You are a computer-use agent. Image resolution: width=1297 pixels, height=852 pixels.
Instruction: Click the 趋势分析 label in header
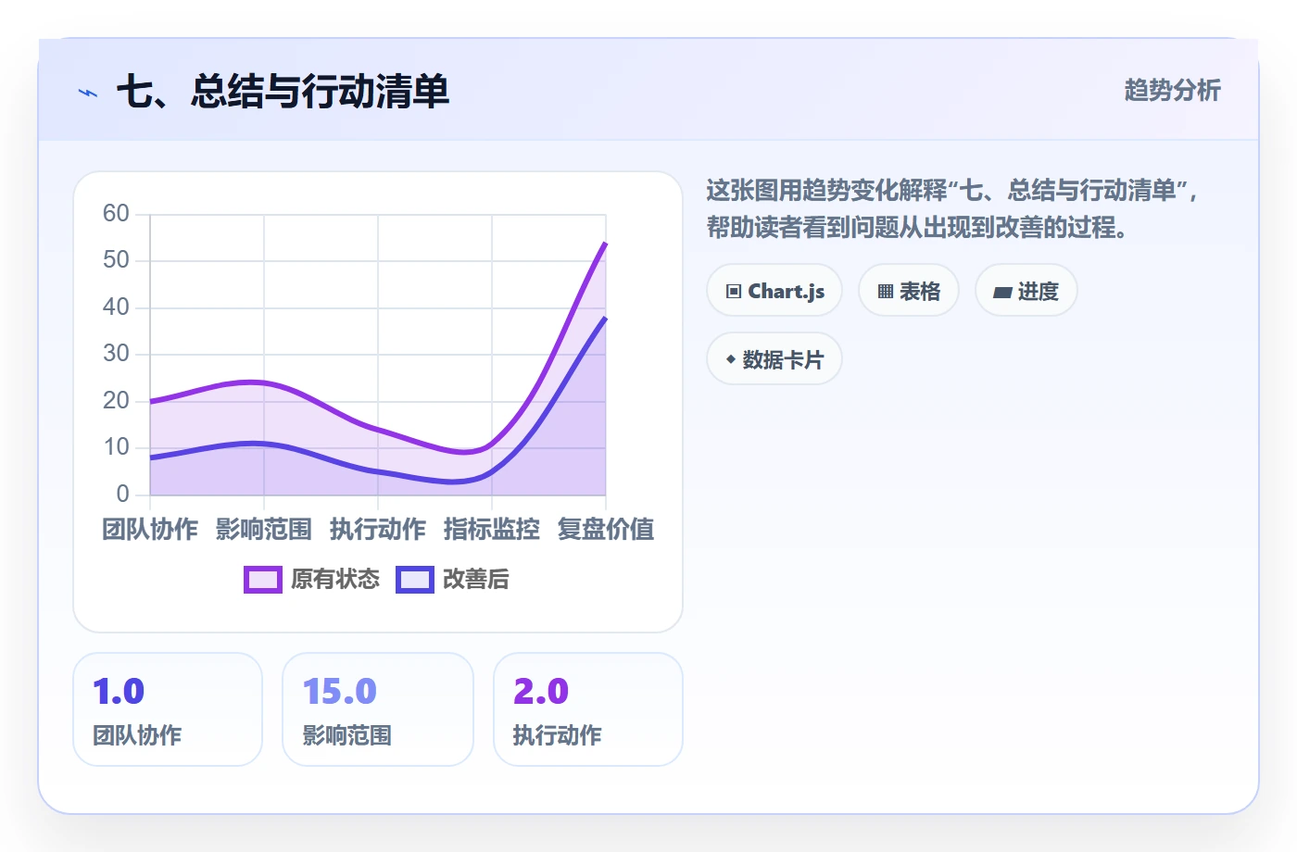1173,91
